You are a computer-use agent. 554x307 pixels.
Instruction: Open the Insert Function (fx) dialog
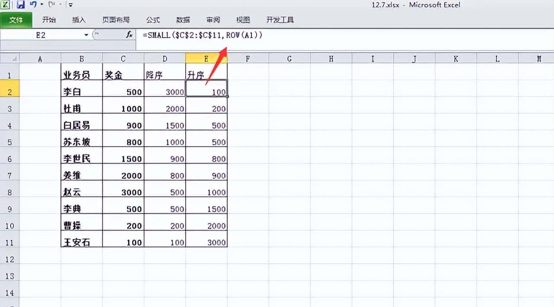[129, 35]
